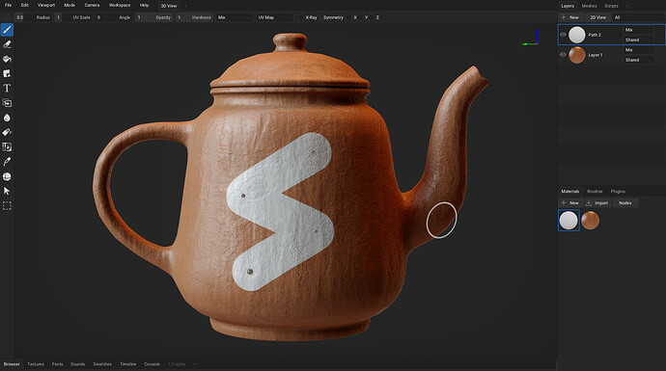This screenshot has height=371, width=666.
Task: Select the Eraser tool
Action: tap(7, 44)
